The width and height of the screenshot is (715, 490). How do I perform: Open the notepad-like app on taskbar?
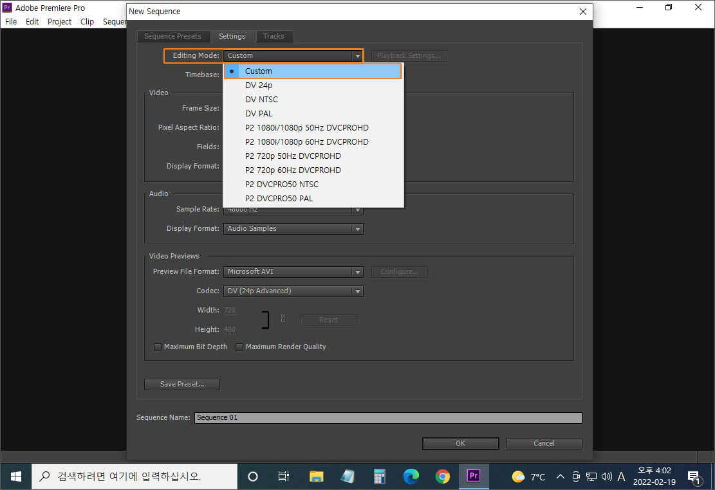[x=348, y=476]
